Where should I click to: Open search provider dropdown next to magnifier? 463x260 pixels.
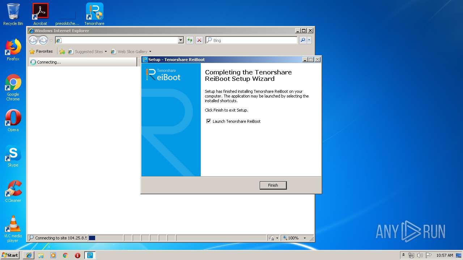[x=309, y=40]
